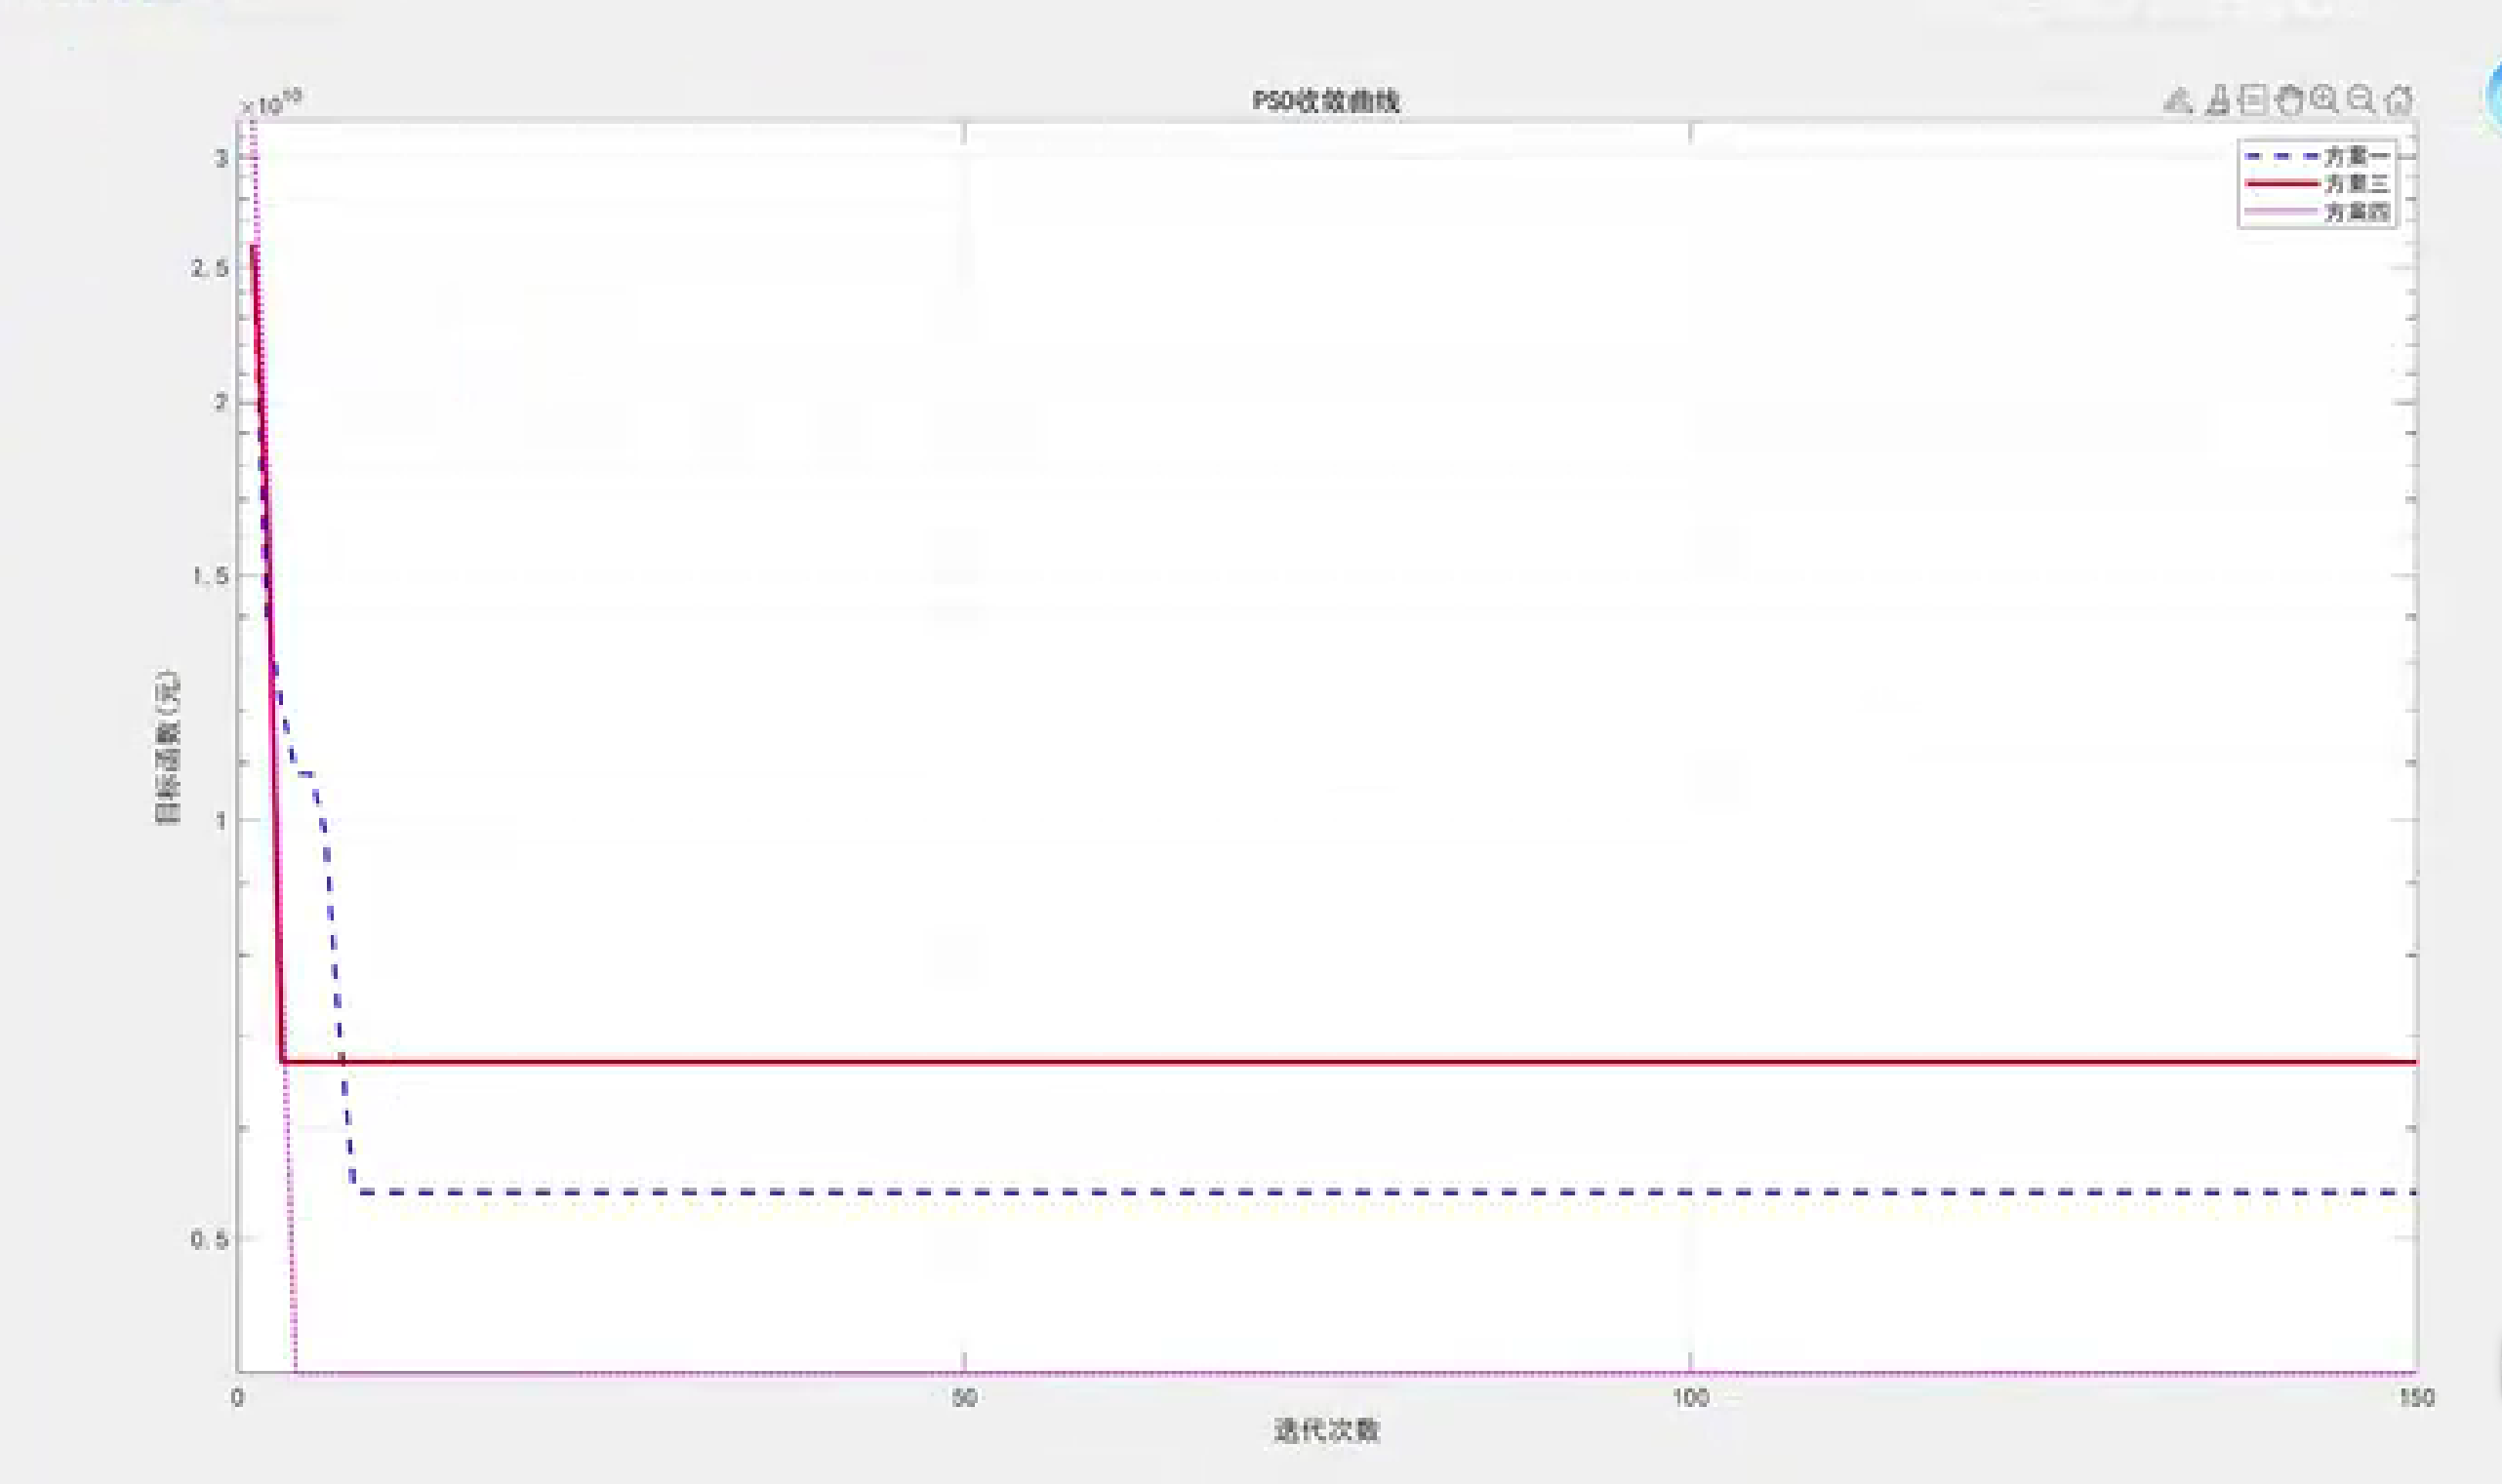
Task: Select the PSO收敛曲线 plot title
Action: (1325, 101)
